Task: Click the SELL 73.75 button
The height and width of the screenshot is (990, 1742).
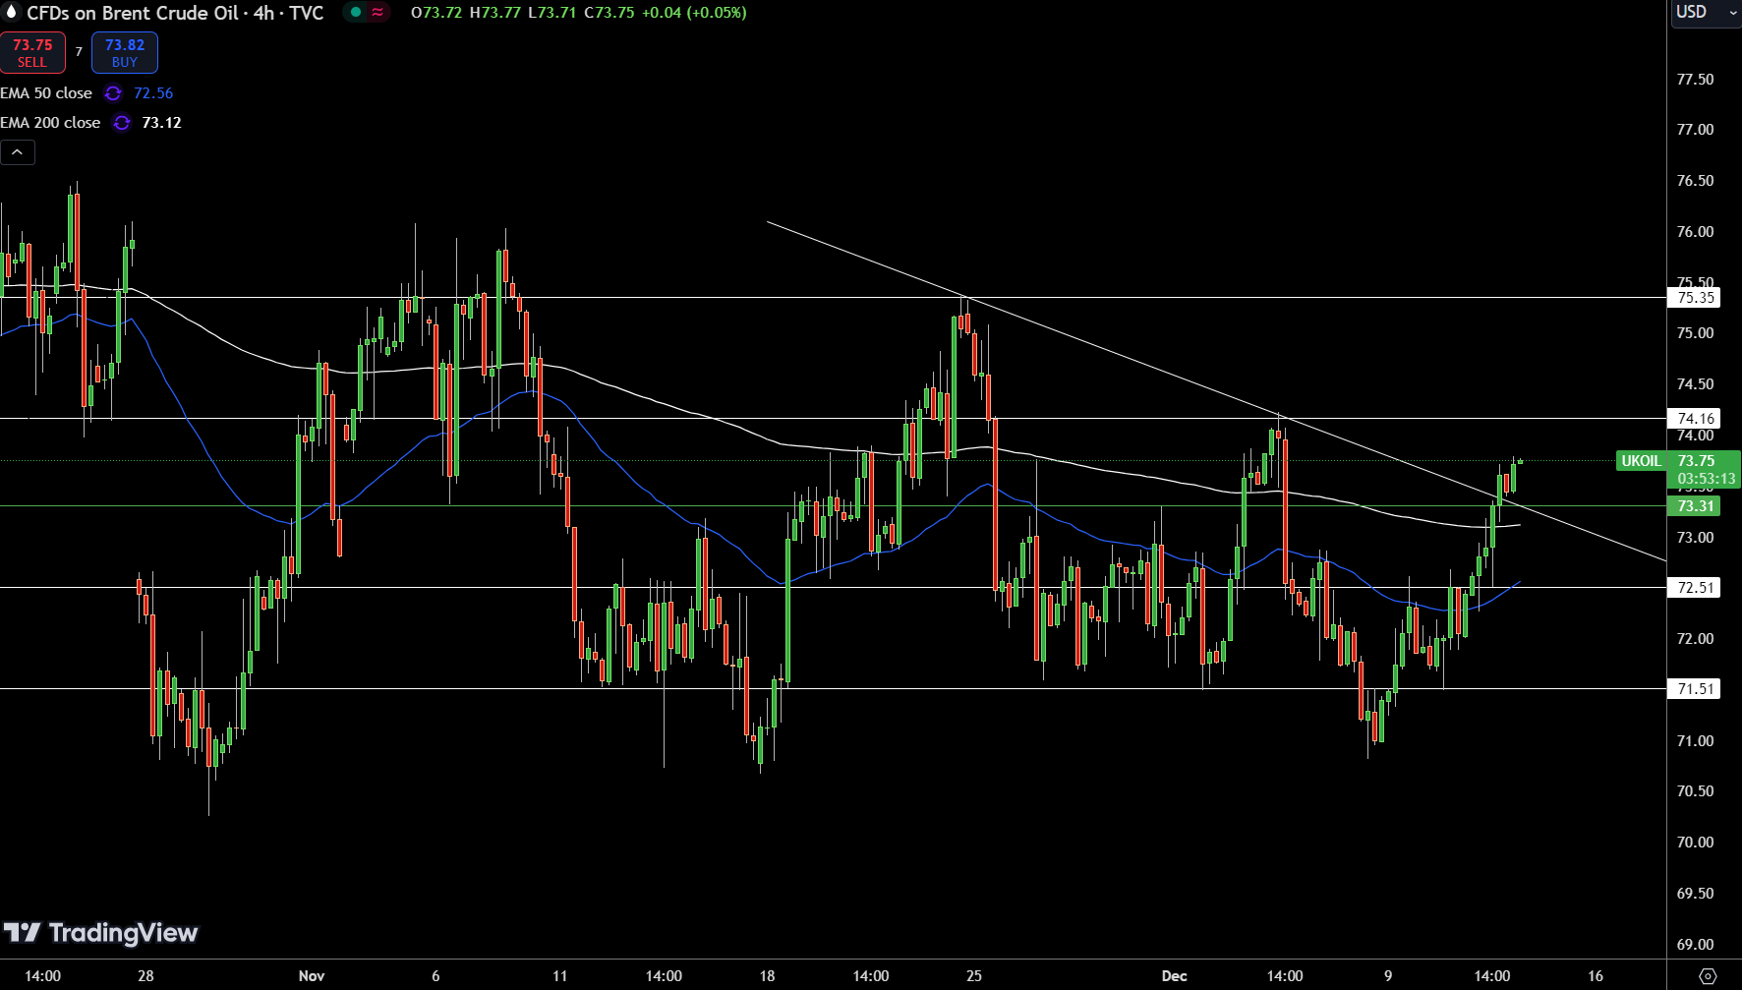Action: pyautogui.click(x=32, y=53)
